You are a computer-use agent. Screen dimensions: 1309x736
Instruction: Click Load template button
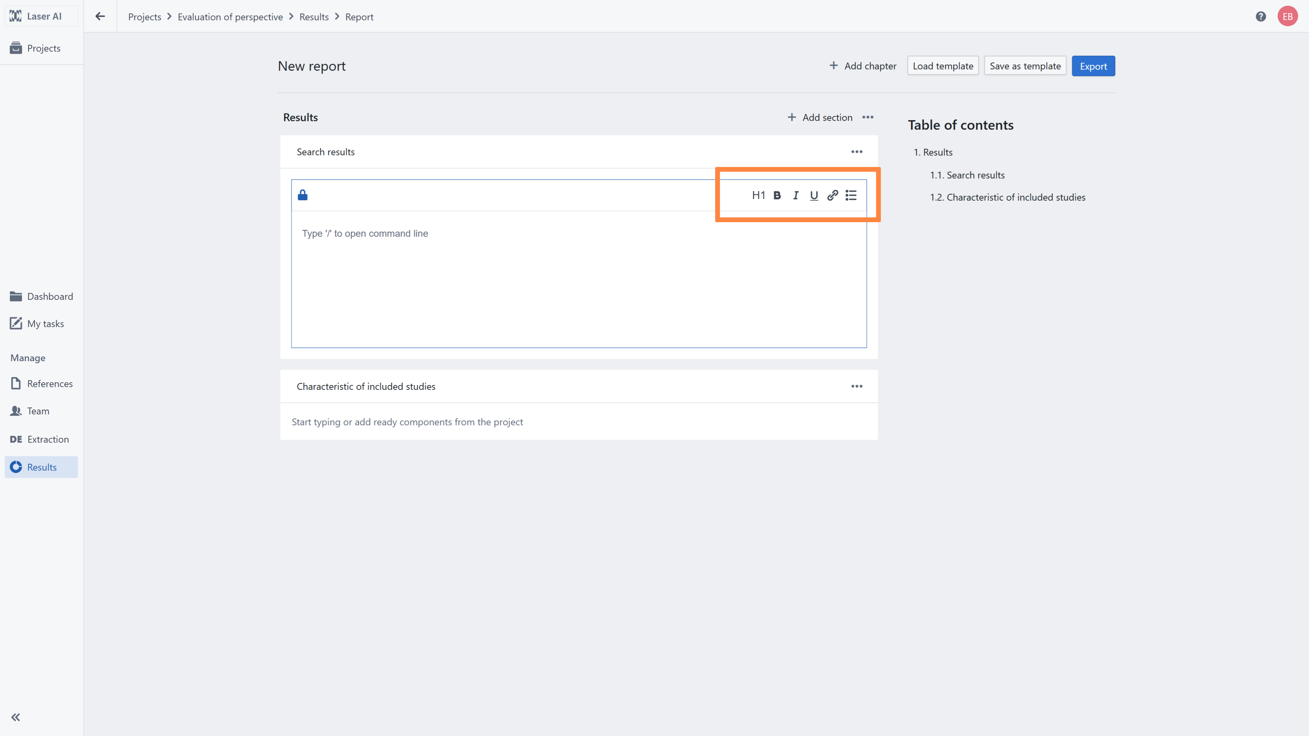click(943, 66)
